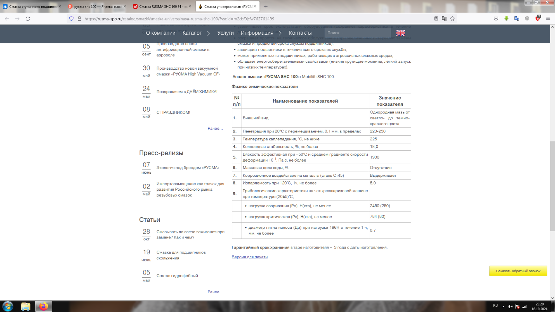The image size is (555, 312).
Task: Open article 'Смазывать ли свечи зажигания'
Action: coord(190,235)
